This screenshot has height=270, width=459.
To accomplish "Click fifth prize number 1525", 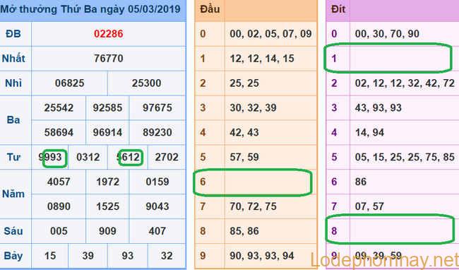I will coord(107,206).
